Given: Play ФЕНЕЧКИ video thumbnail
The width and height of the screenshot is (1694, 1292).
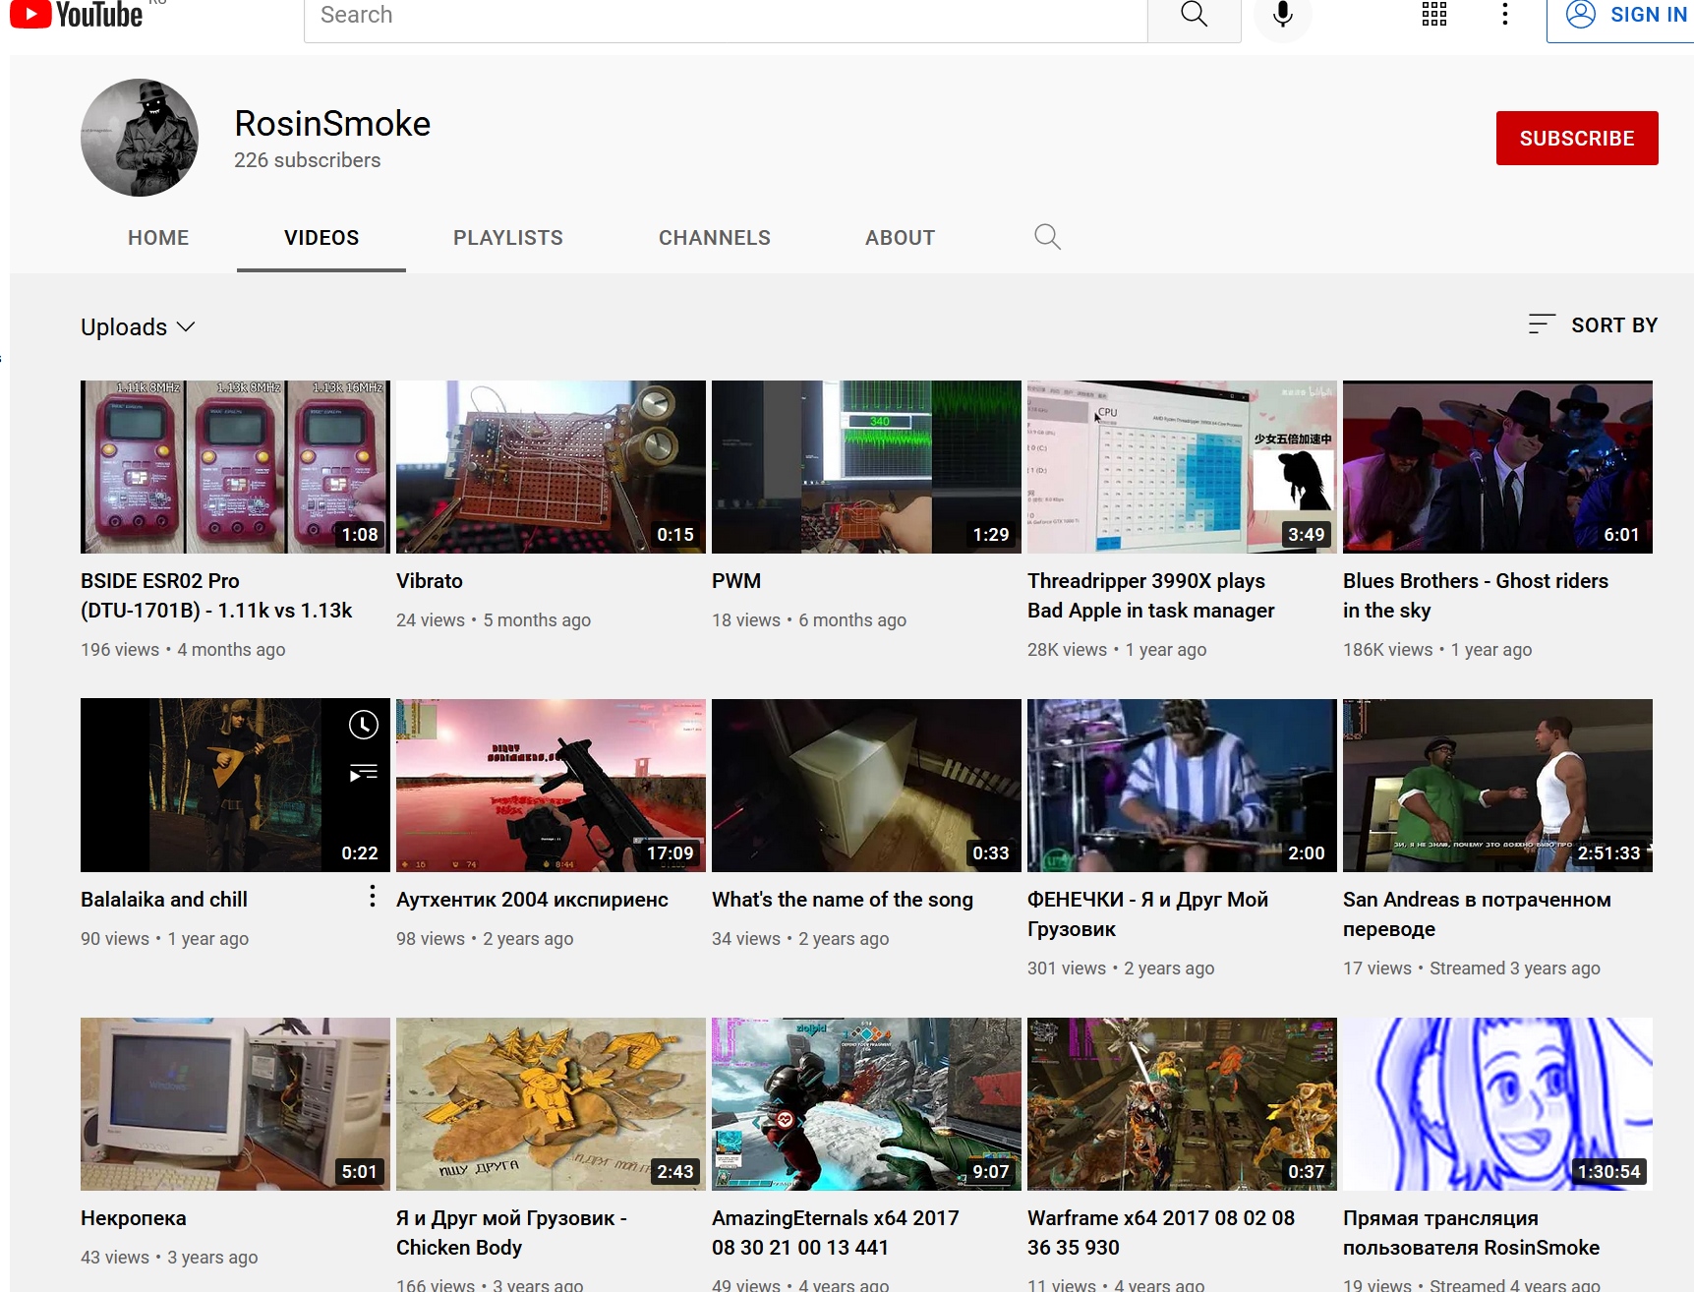Looking at the screenshot, I should [1182, 786].
